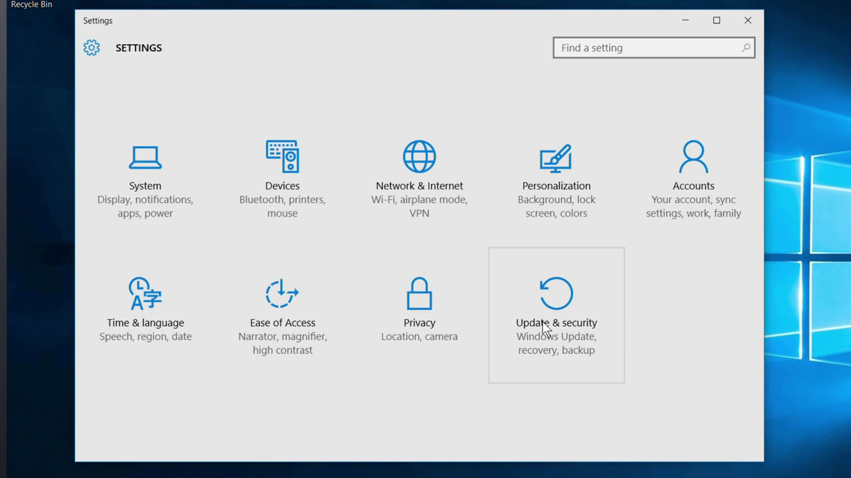Maximize the Settings window

717,21
